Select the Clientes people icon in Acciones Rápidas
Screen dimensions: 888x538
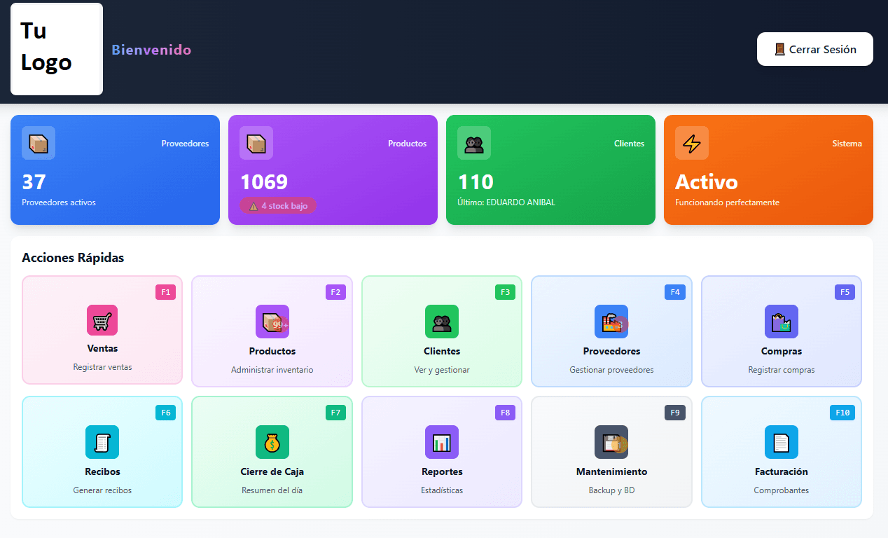(442, 322)
